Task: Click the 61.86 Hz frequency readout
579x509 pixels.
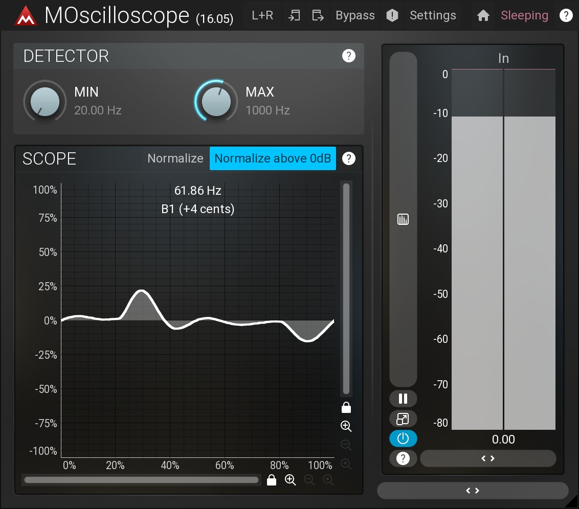Action: point(197,190)
